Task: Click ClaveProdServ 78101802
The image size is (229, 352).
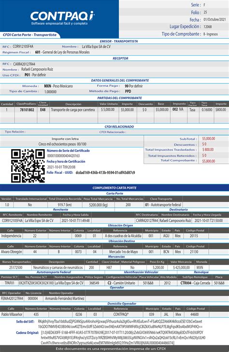Action: [27, 110]
